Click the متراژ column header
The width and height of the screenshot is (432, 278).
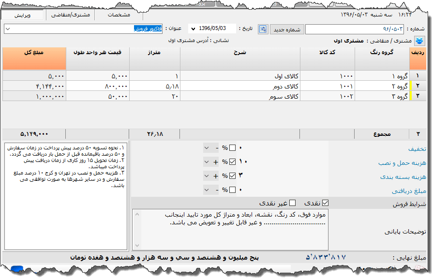154,59
